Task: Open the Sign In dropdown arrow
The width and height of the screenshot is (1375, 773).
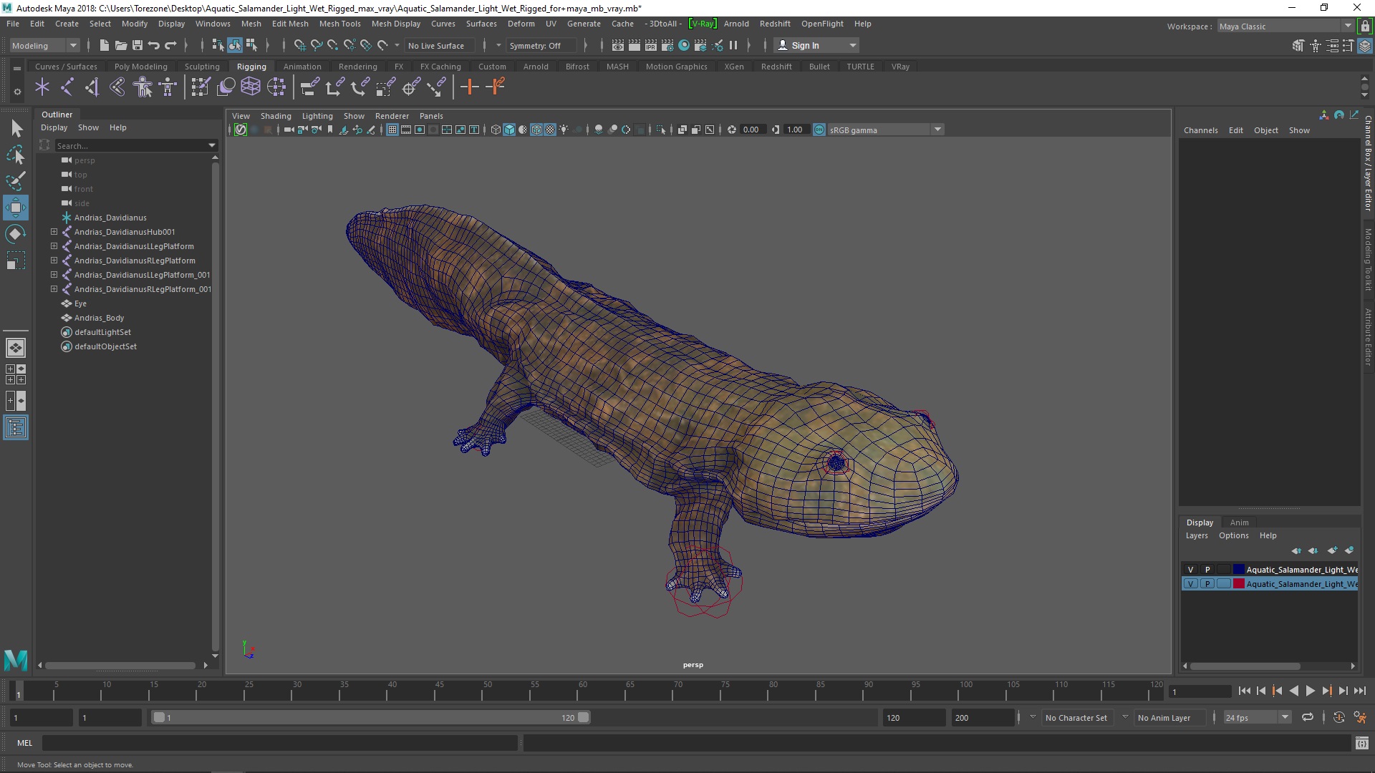Action: pyautogui.click(x=852, y=45)
